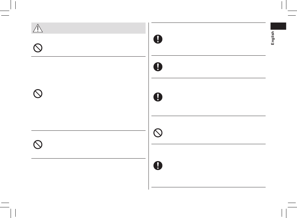Click prohibition icon in tall middle left section

coord(38,94)
